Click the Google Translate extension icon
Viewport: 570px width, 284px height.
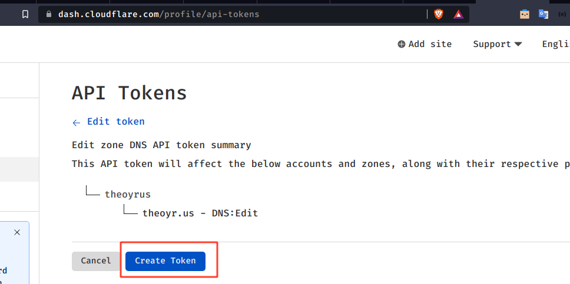tap(543, 14)
